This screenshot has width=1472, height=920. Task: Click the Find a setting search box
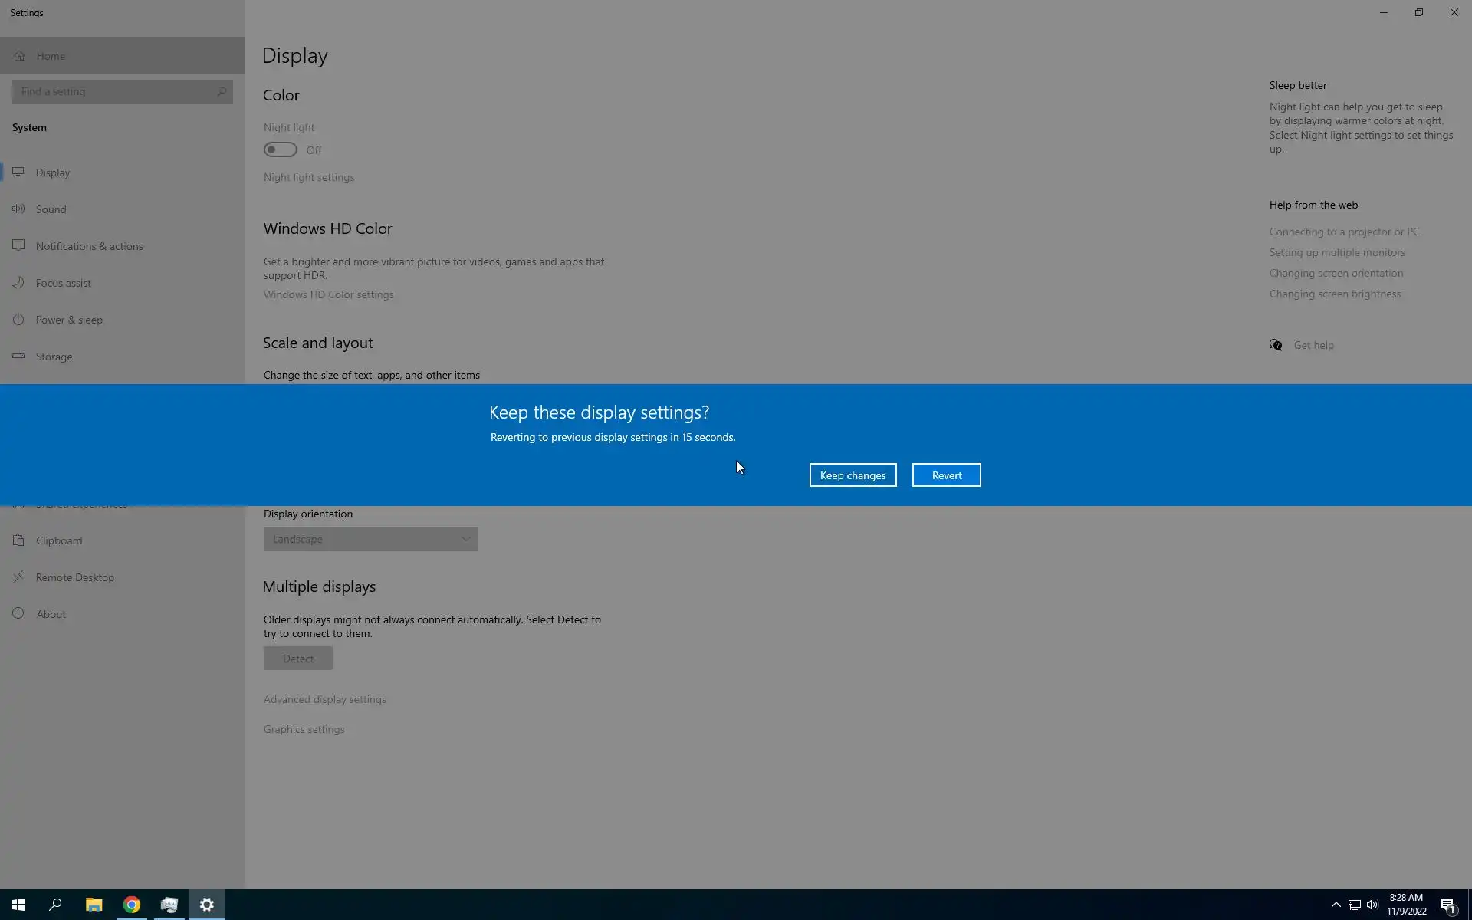pyautogui.click(x=115, y=91)
